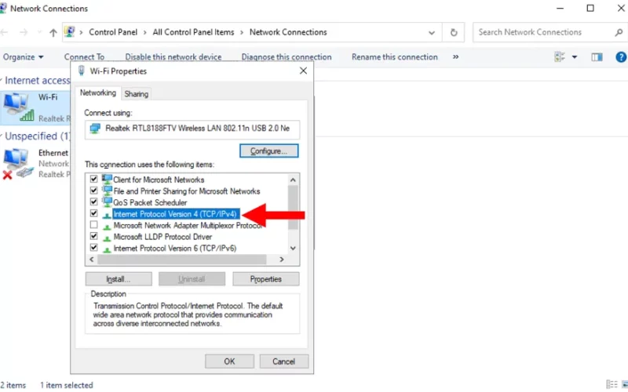Click the Control Panel address bar icon
This screenshot has width=628, height=392.
70,32
